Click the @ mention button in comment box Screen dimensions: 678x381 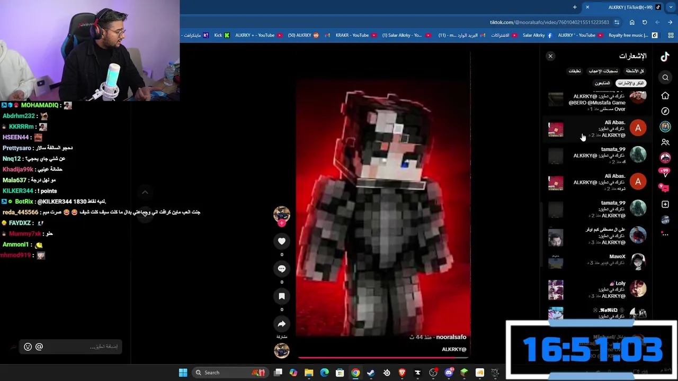tap(39, 347)
